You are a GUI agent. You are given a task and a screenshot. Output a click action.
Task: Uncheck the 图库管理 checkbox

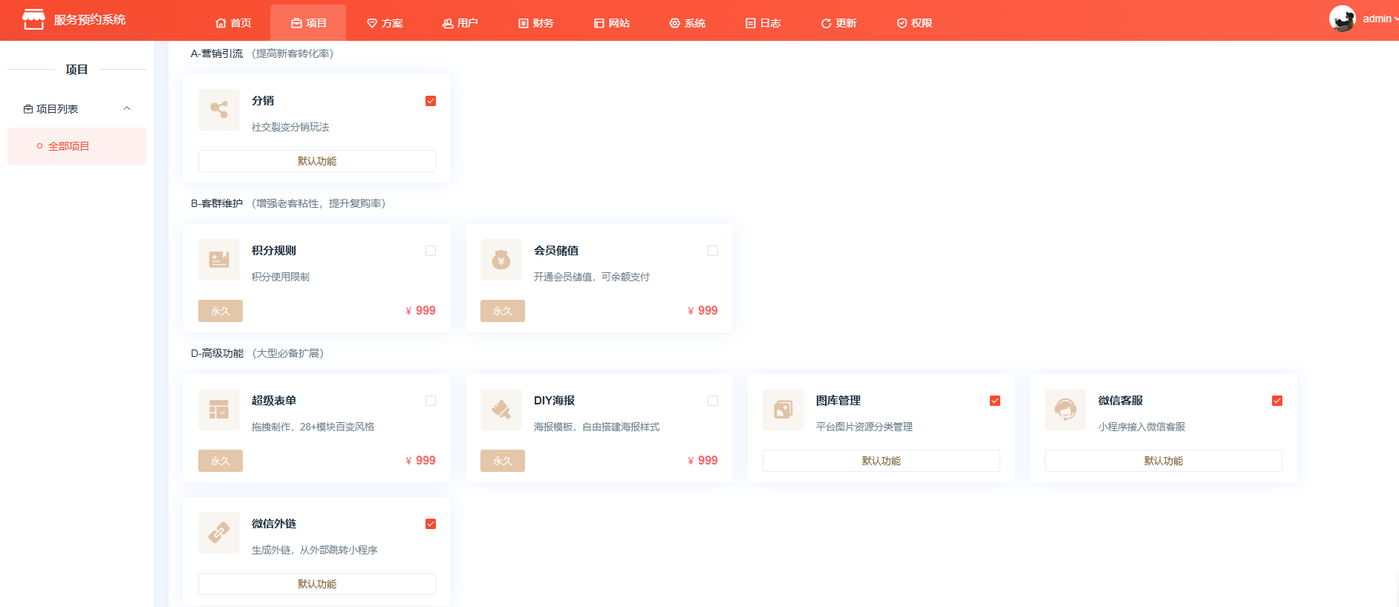(x=995, y=401)
